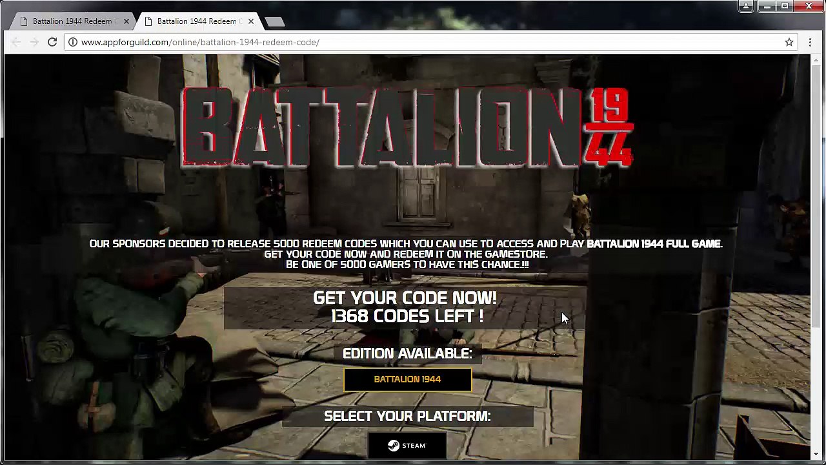Close the active Battalion 1944 Redeem tab
The width and height of the screenshot is (826, 465).
[x=251, y=21]
